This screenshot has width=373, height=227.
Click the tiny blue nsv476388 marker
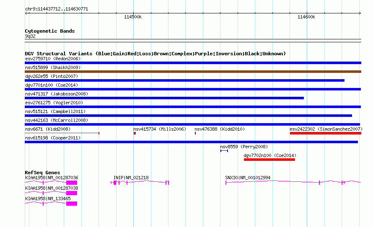click(x=195, y=133)
